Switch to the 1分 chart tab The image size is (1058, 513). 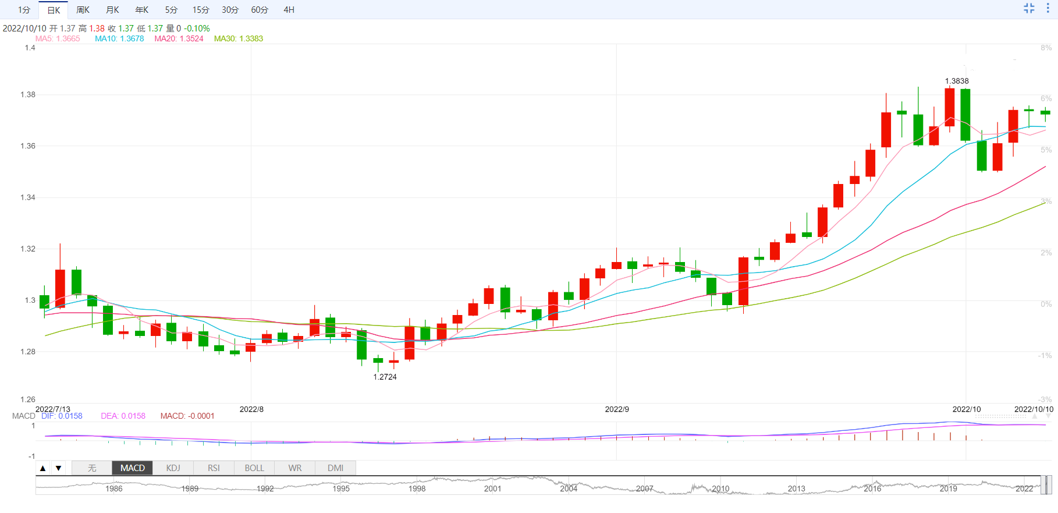(x=24, y=10)
